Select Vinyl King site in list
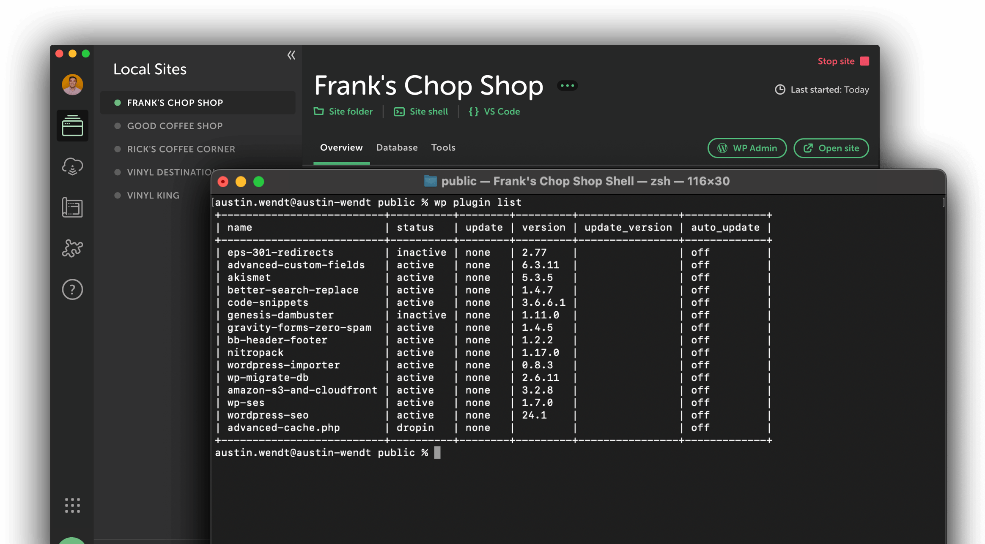 [153, 196]
